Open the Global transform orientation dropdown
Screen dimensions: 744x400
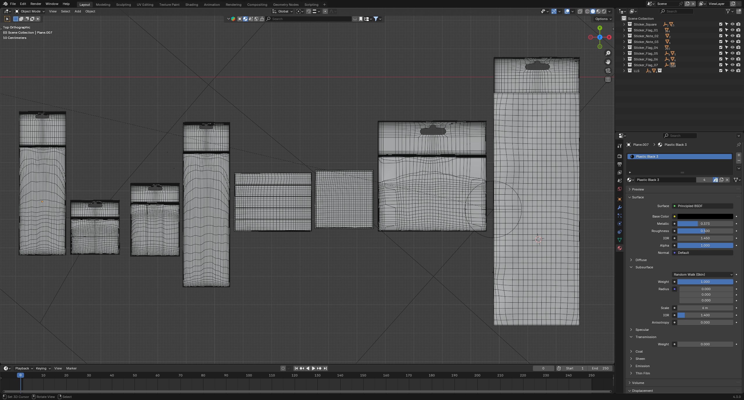[283, 11]
